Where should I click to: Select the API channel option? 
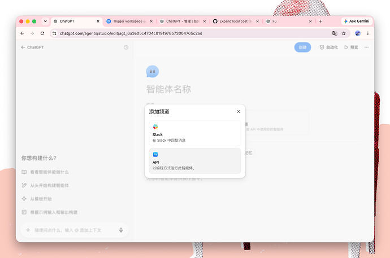[195, 161]
